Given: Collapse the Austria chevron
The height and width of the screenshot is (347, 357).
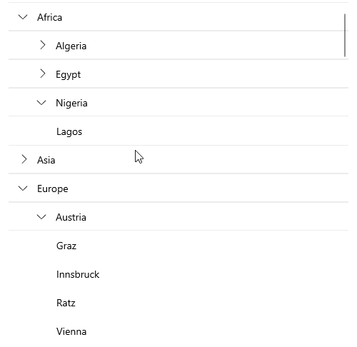Looking at the screenshot, I should coord(41,217).
